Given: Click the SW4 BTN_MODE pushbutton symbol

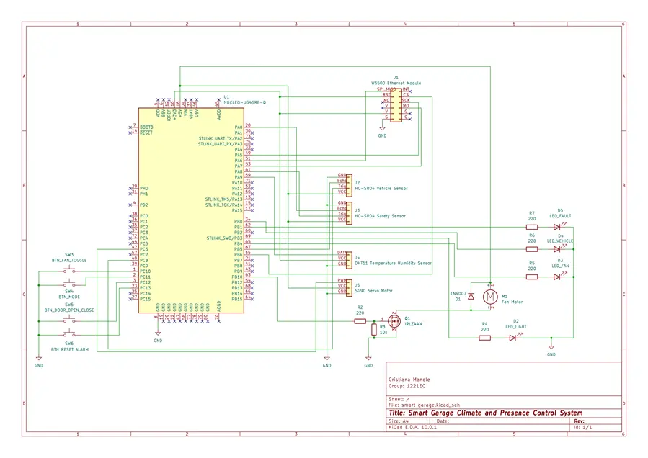Looking at the screenshot, I should (x=69, y=284).
